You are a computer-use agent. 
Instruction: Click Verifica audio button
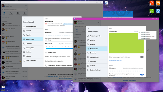(x=51, y=53)
